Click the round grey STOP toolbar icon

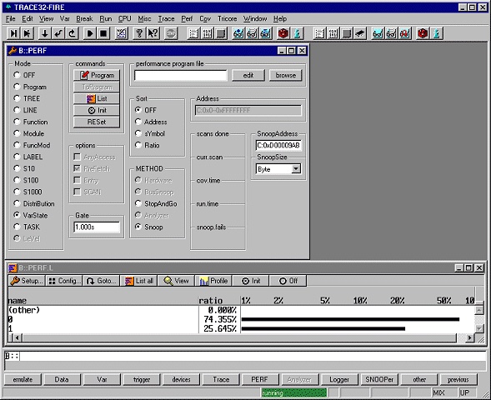tap(171, 33)
